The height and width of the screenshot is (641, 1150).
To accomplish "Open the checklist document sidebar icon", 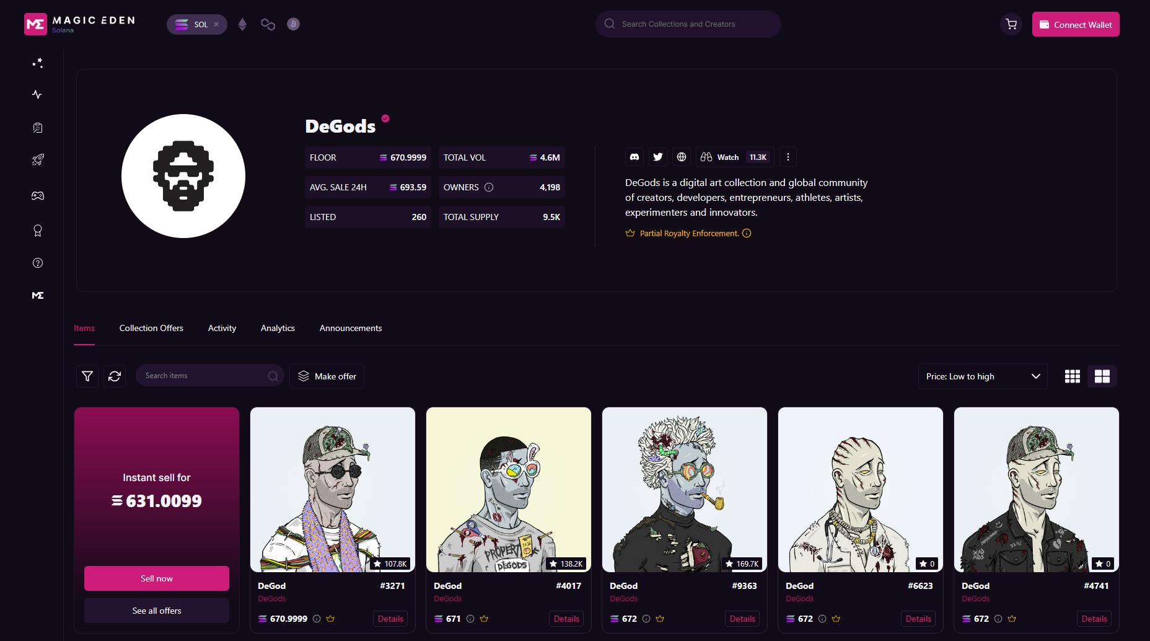I will [x=38, y=127].
